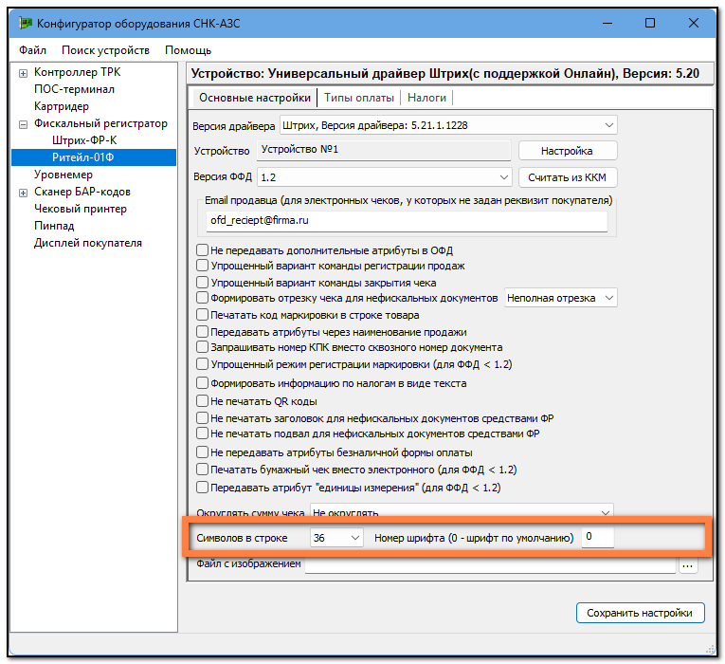The height and width of the screenshot is (664, 725).
Task: Toggle Печатать бумажный чек вместо электронного
Action: (202, 470)
